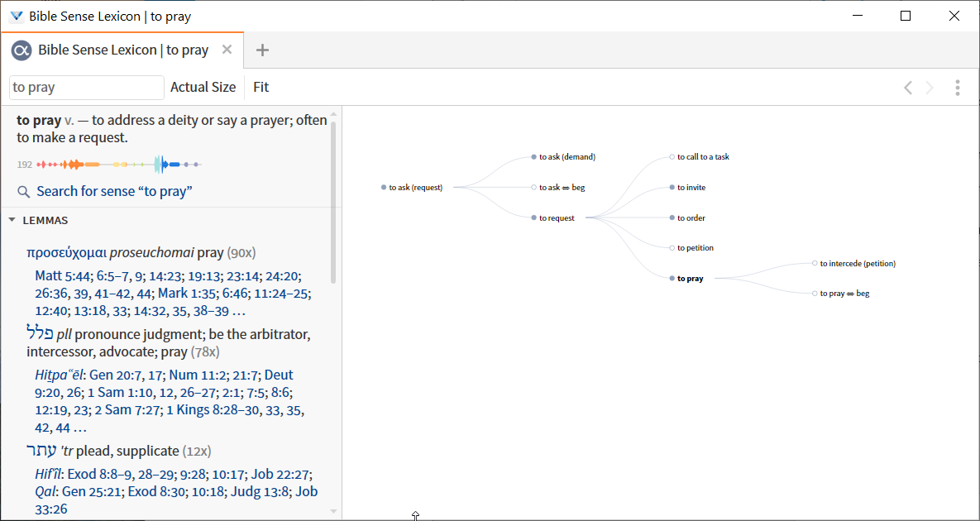Go back with the left arrow

[x=908, y=88]
